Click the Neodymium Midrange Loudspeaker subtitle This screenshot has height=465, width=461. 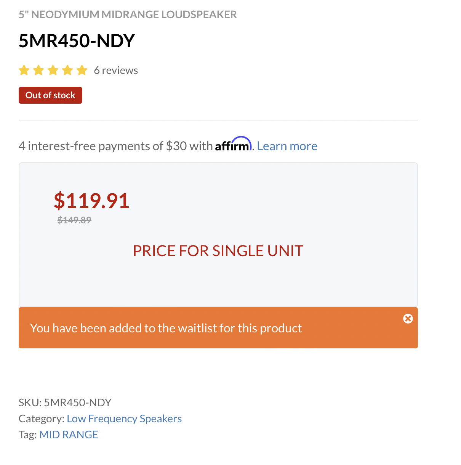pos(128,14)
